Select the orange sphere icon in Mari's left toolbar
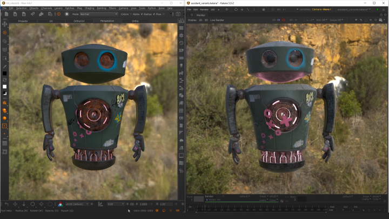This screenshot has width=389, height=219. [4, 118]
